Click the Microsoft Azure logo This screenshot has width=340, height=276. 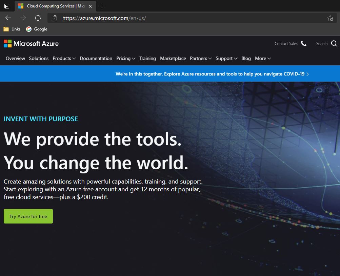pos(31,44)
